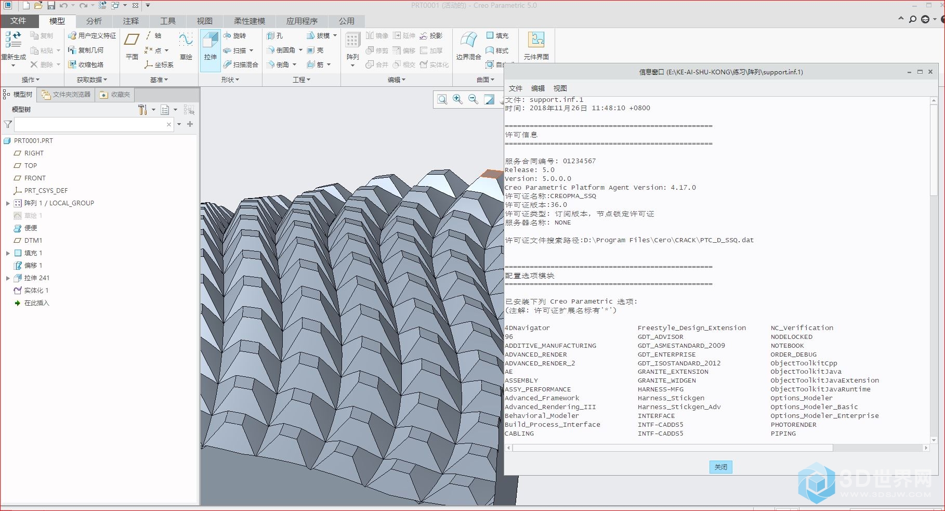Screen dimensions: 945x511
Task: Click the Fill (填充) surface tool
Action: pos(497,35)
